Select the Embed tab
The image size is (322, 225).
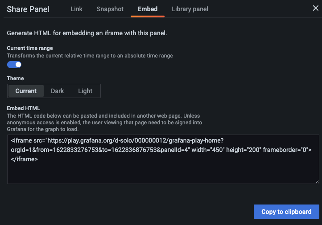148,9
